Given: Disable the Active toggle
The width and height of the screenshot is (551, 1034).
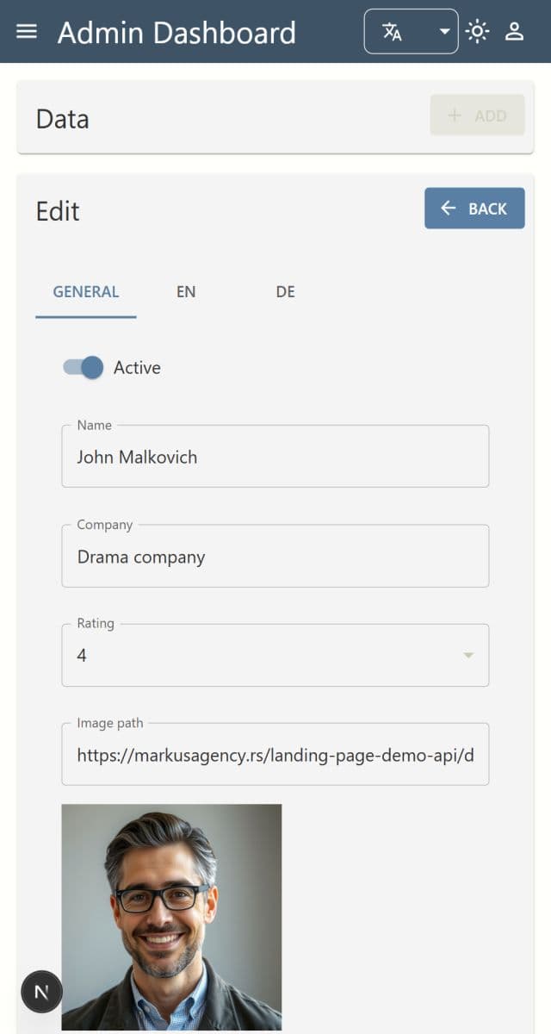Looking at the screenshot, I should point(81,367).
